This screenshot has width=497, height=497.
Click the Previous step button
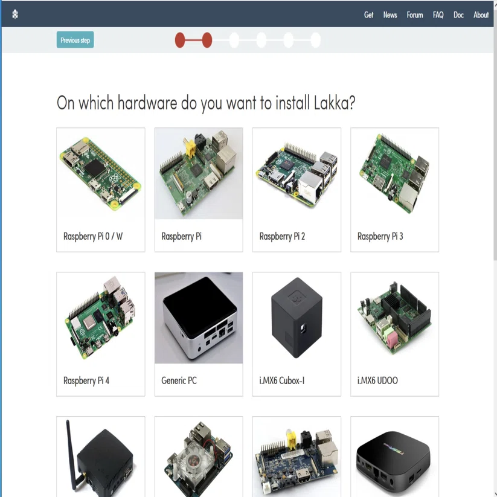75,40
